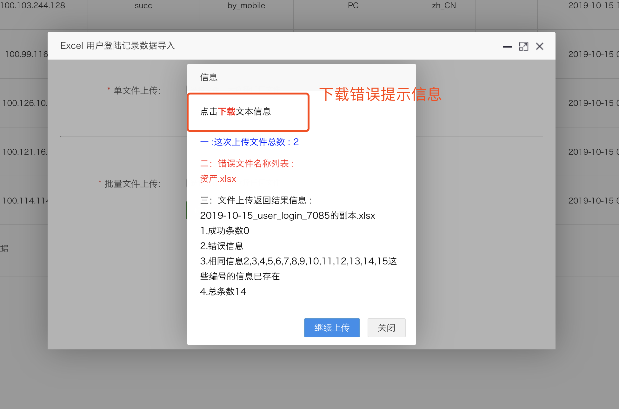Close the Excel 用户登陆记录数据导入 dialog

point(540,47)
